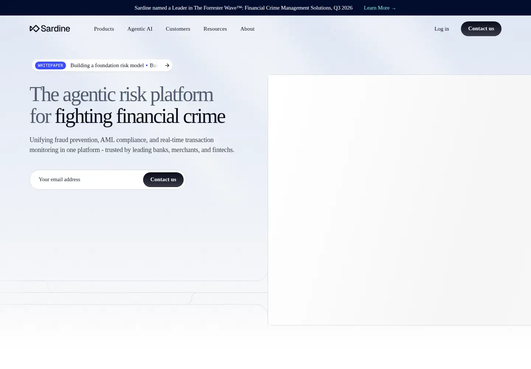Image resolution: width=531 pixels, height=369 pixels.
Task: Submit via Contact us next to email field
Action: (163, 180)
